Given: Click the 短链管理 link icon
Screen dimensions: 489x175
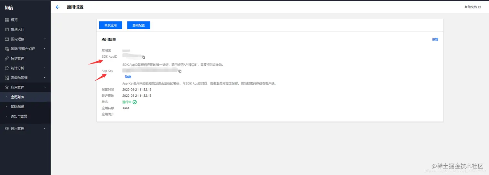Looking at the screenshot, I should coord(7,58).
